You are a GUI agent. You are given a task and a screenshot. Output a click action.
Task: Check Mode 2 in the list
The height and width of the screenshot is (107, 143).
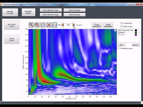coord(119,35)
